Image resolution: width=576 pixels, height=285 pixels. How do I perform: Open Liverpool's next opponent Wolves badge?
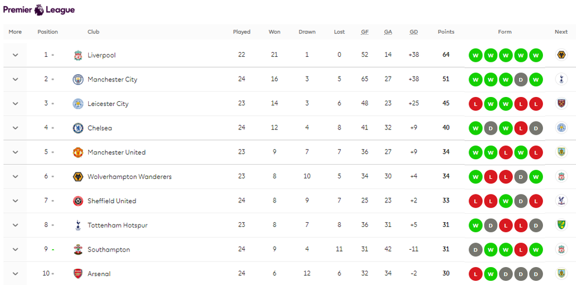click(x=561, y=55)
